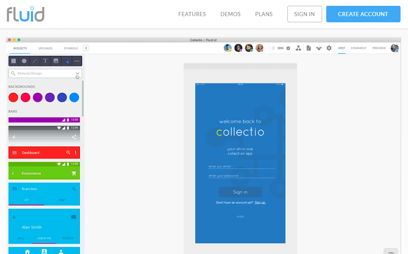Image resolution: width=408 pixels, height=254 pixels.
Task: Select the rectangle shape tool
Action: [x=14, y=61]
